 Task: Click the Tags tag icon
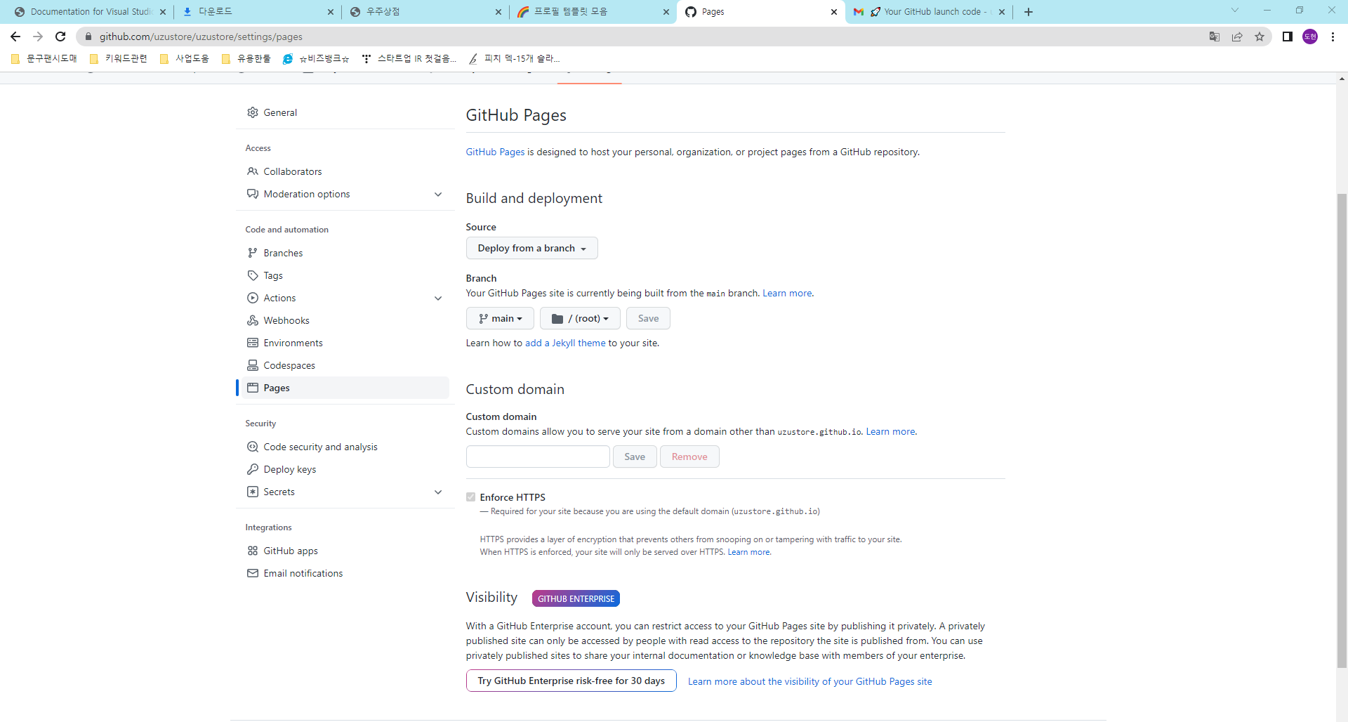[253, 275]
